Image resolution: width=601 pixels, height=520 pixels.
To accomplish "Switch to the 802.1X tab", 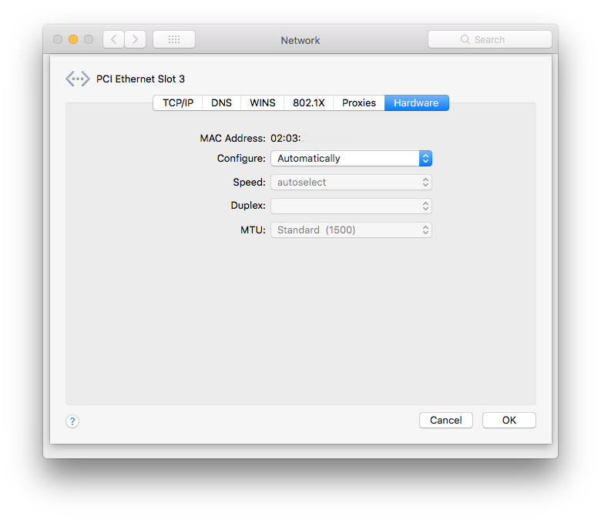I will pos(308,103).
